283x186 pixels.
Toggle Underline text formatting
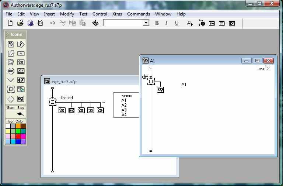[177, 23]
